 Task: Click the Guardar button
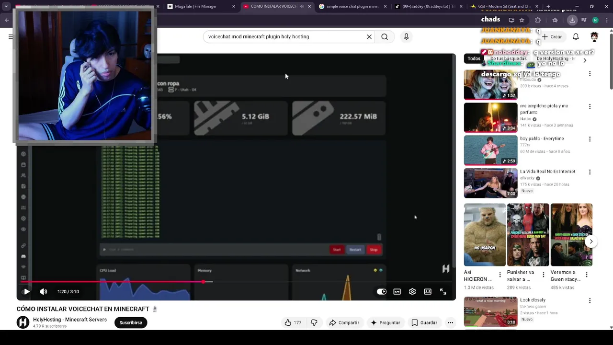tap(424, 322)
